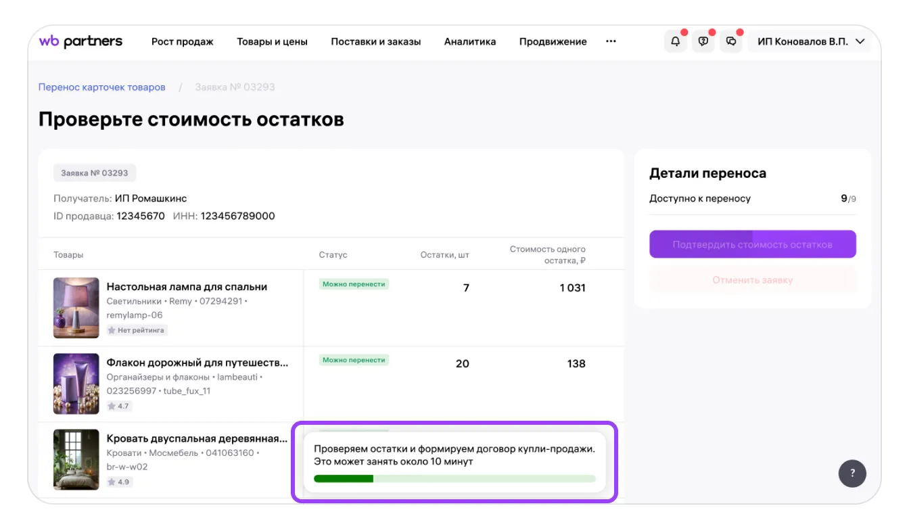Click the Отменить заявку button
The width and height of the screenshot is (909, 529).
pos(752,280)
